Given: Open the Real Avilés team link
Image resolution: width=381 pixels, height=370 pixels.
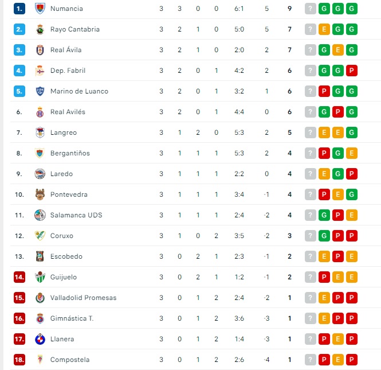Looking at the screenshot, I should coord(68,112).
